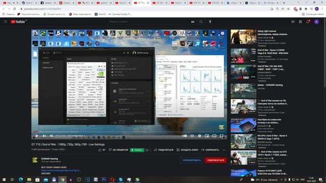Open the cheap games link in description
The image size is (326, 183).
click(61, 170)
